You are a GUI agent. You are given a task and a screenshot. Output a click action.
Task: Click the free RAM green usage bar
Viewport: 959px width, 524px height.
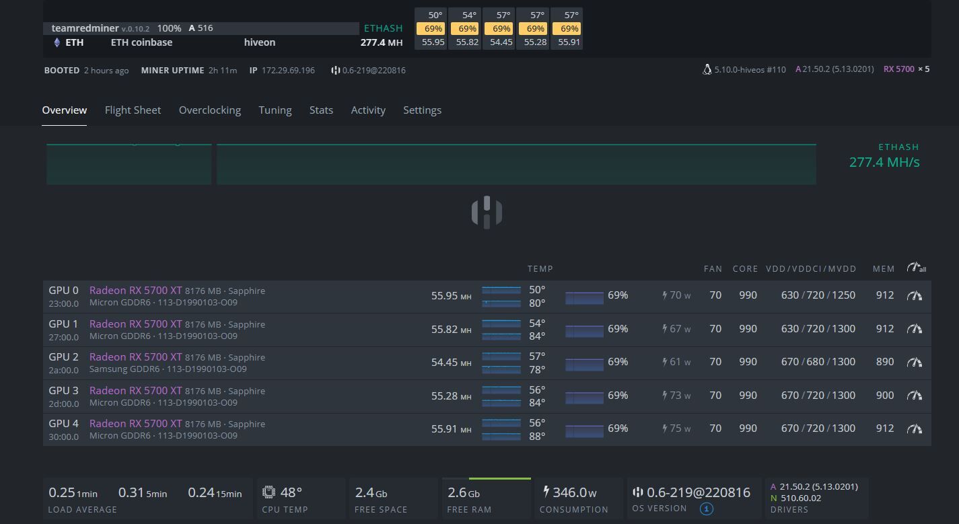pos(500,479)
